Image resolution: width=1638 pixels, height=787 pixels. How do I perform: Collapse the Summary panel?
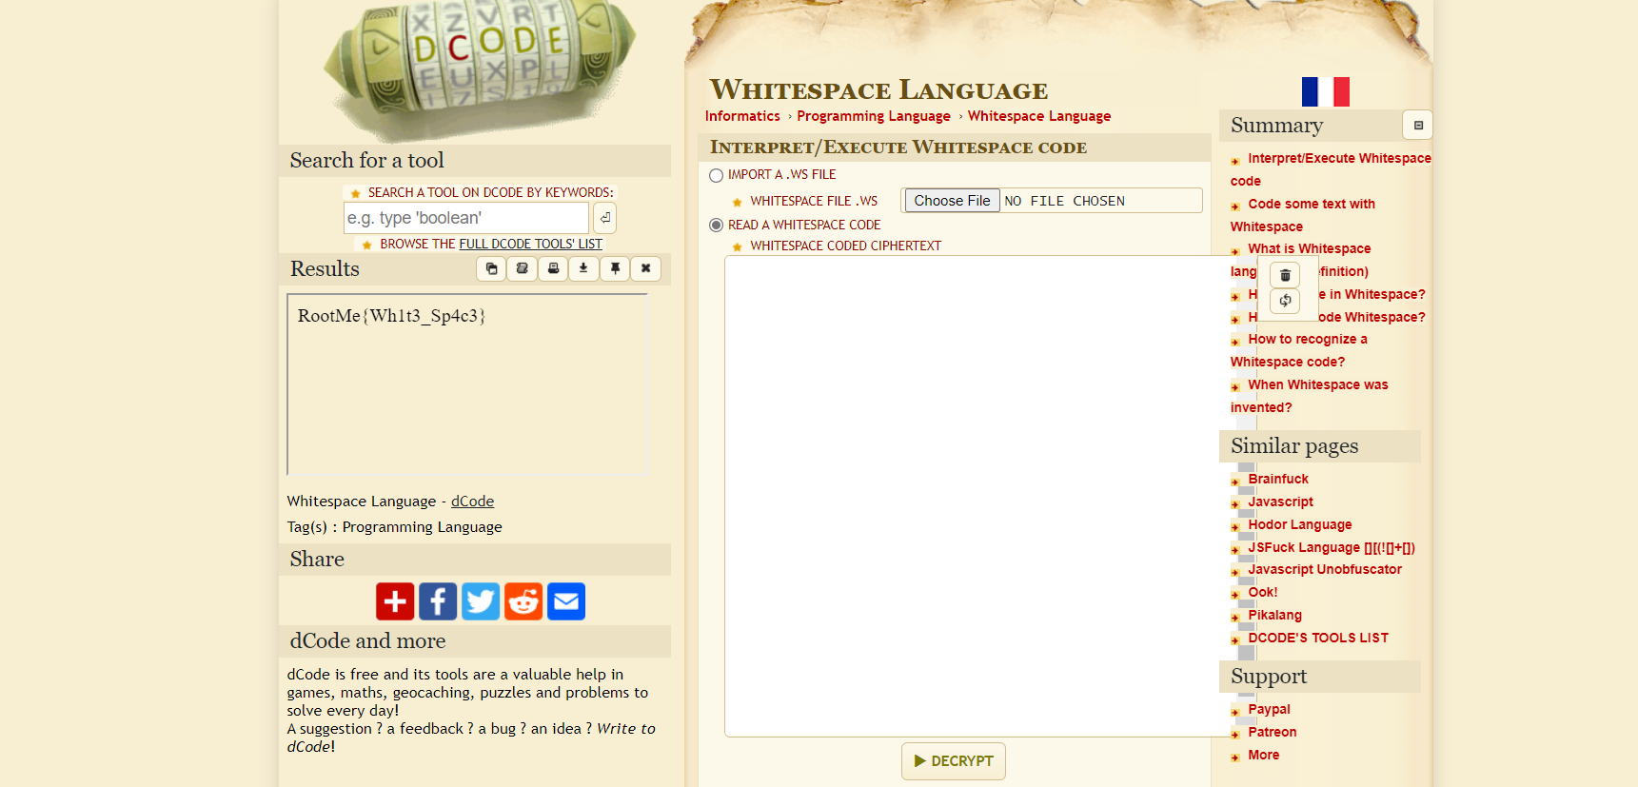[1418, 125]
